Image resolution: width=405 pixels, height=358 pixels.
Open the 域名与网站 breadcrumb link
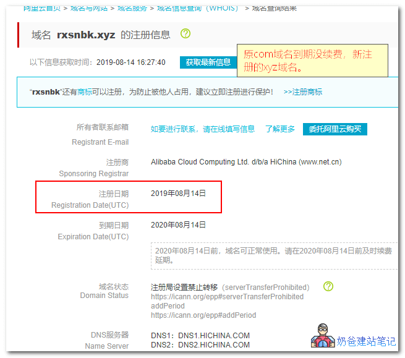(89, 9)
